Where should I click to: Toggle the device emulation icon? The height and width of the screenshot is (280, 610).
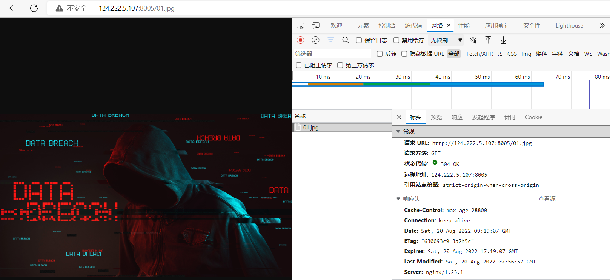coord(315,26)
